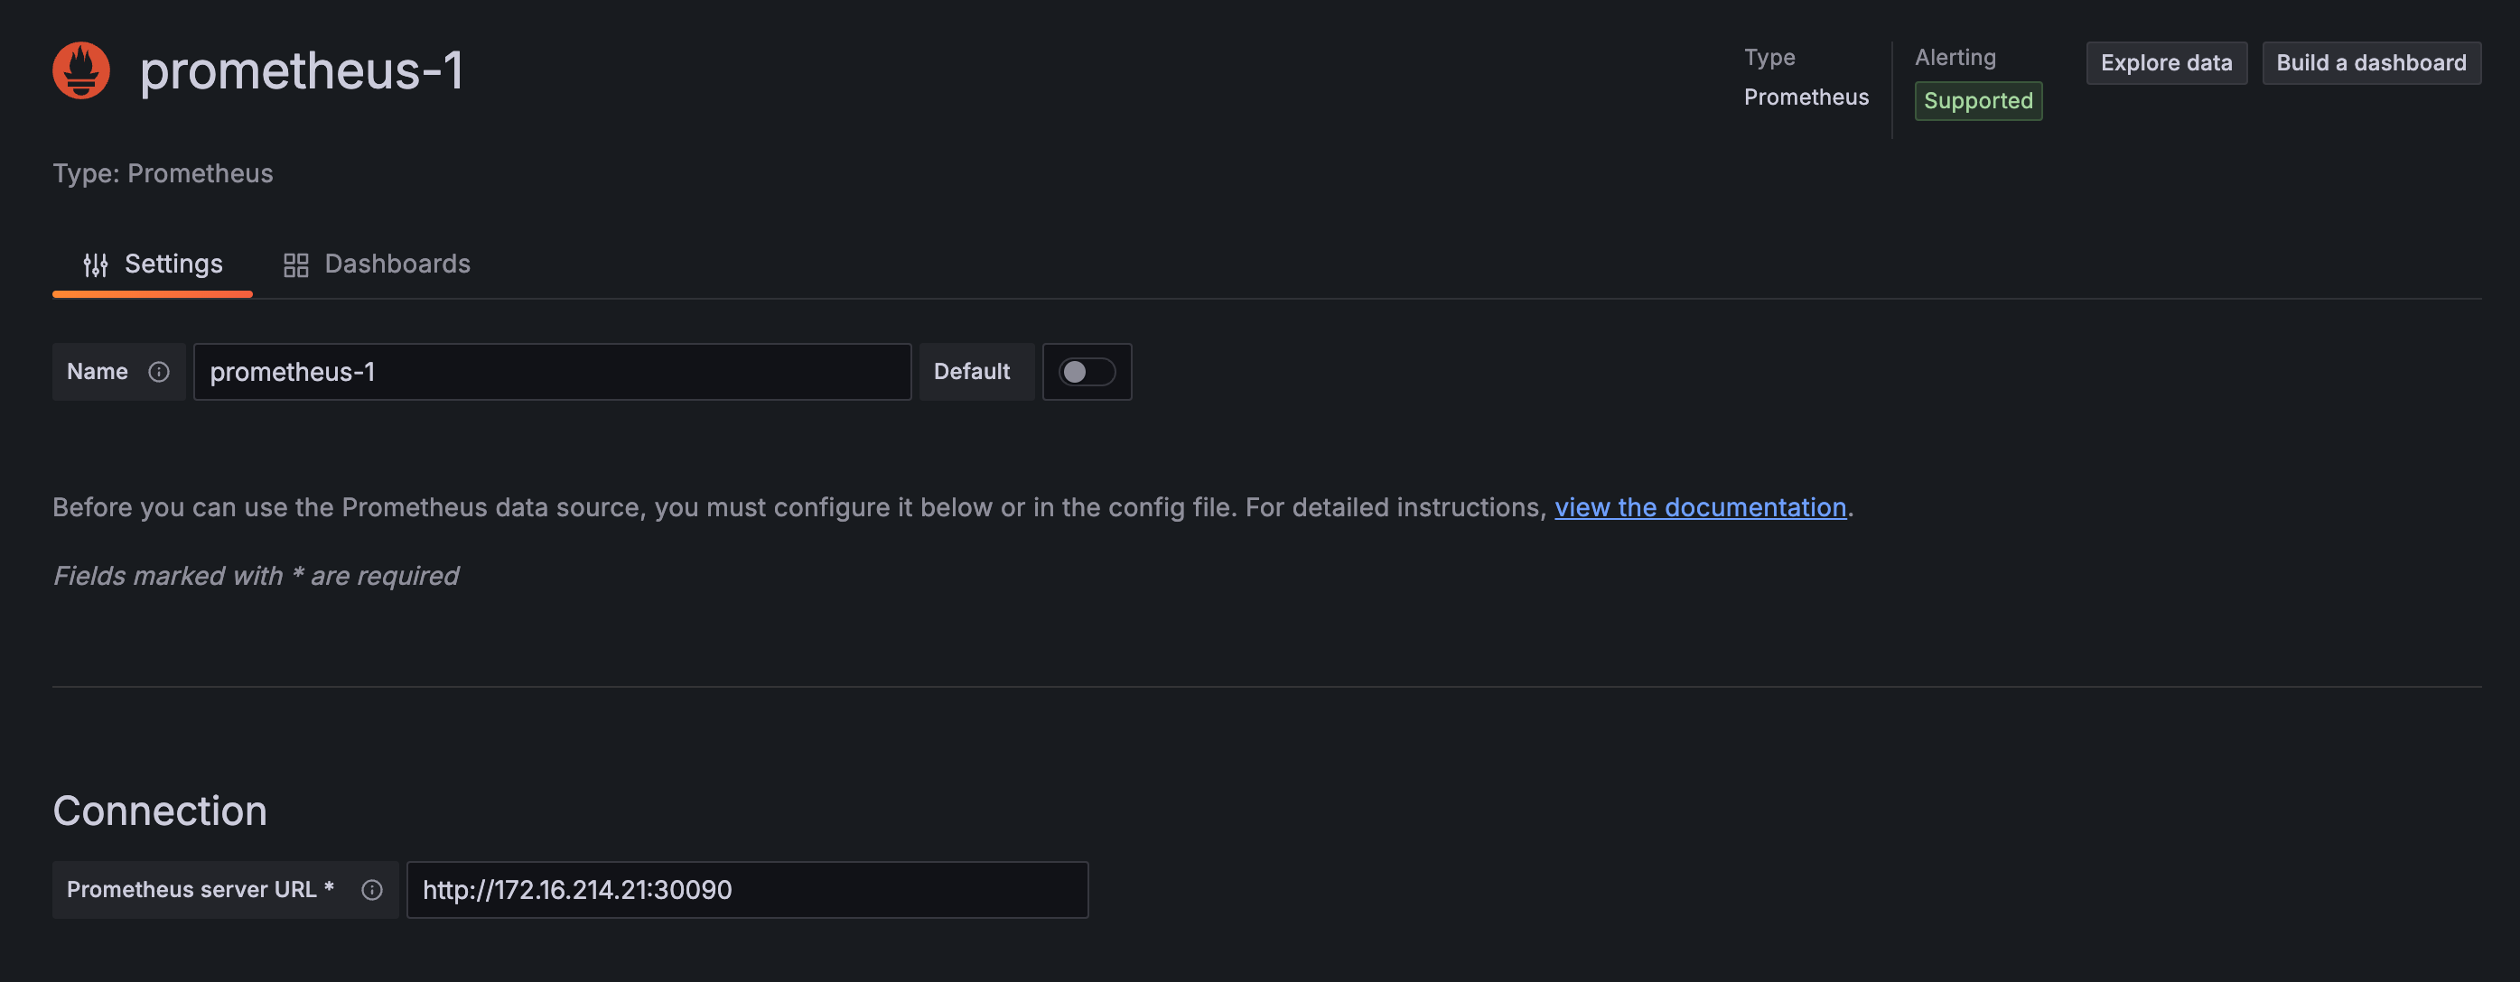Image resolution: width=2520 pixels, height=982 pixels.
Task: Toggle the Default data source switch
Action: (x=1087, y=371)
